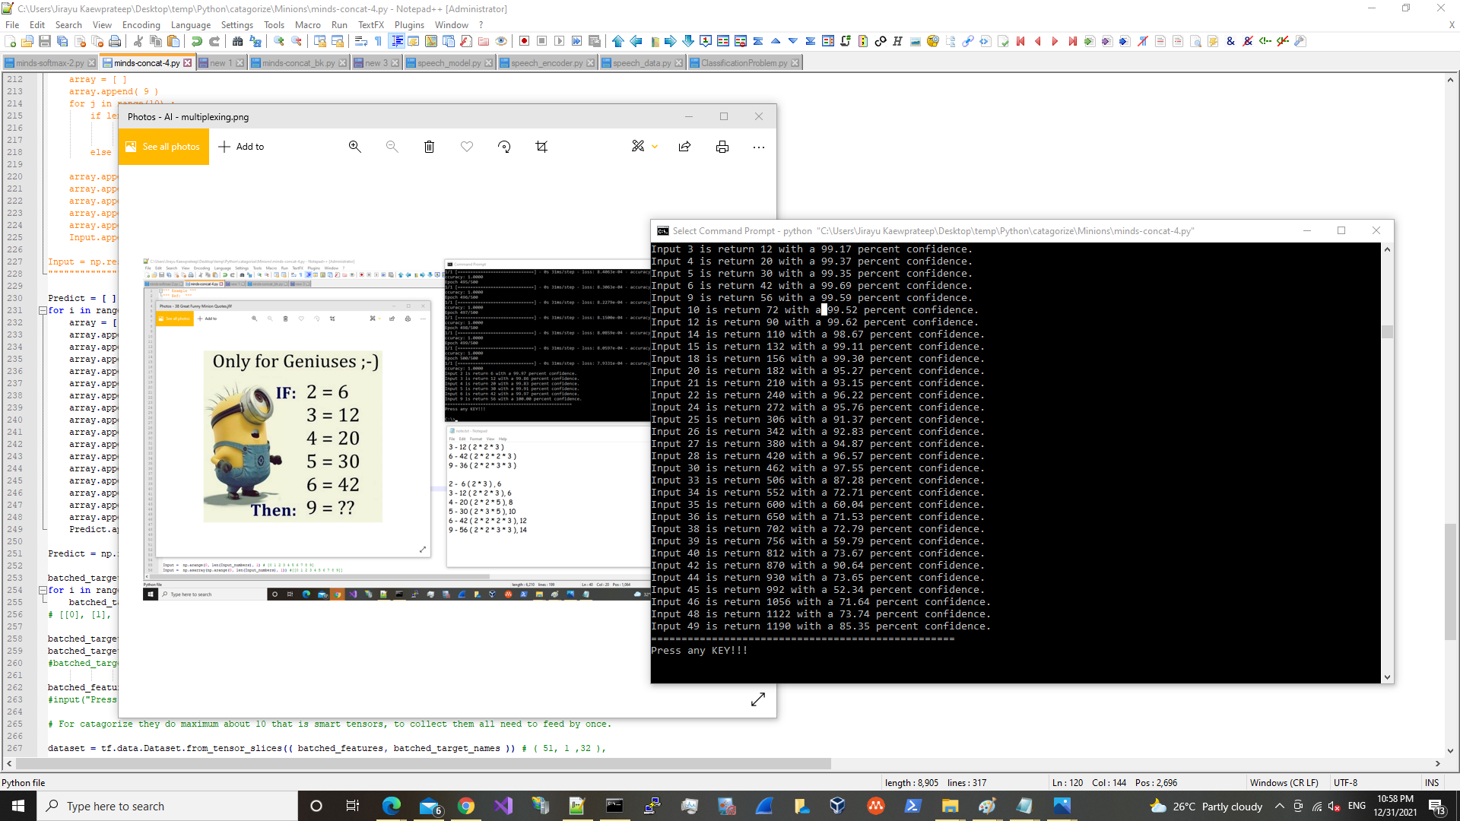The image size is (1460, 821).
Task: Open the File menu
Action: [x=12, y=24]
